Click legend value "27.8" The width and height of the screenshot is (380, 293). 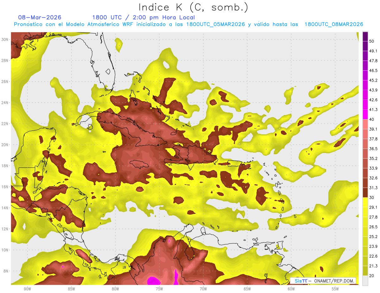[373, 217]
